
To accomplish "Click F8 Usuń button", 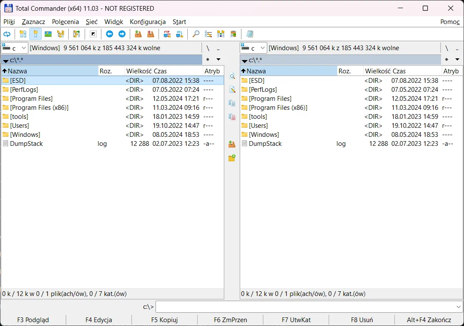I will coord(362,320).
